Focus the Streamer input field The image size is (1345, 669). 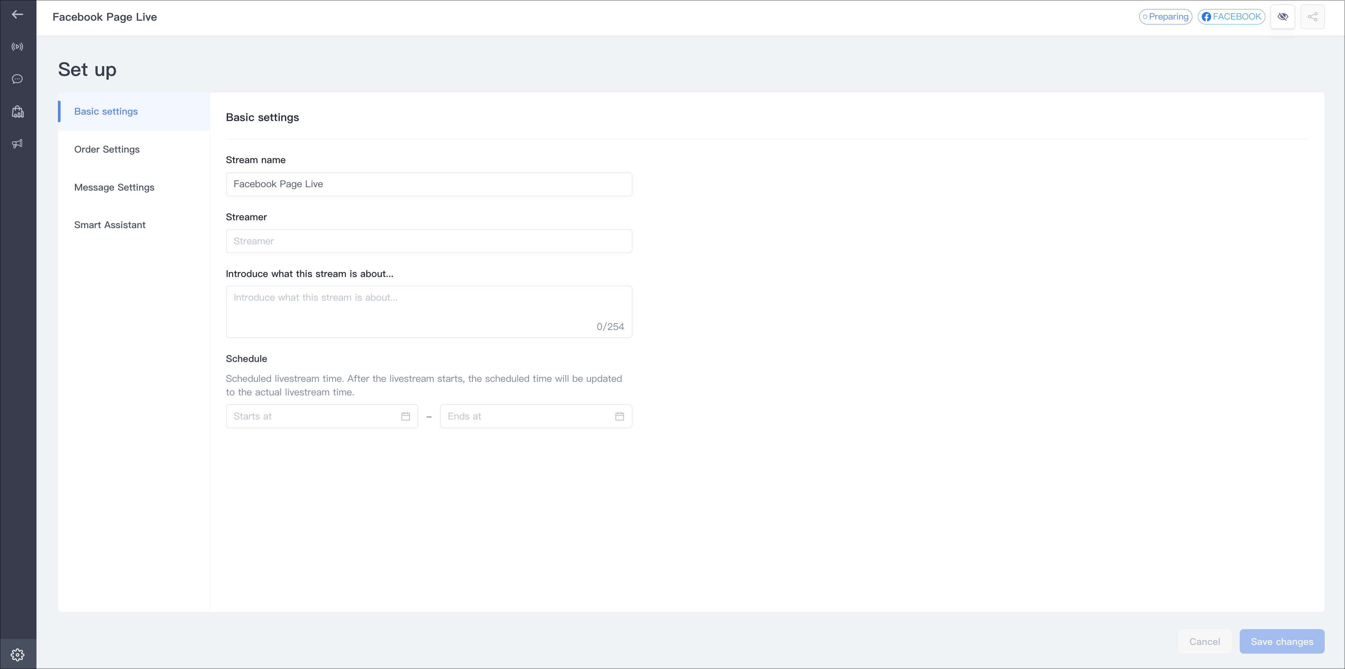point(429,241)
